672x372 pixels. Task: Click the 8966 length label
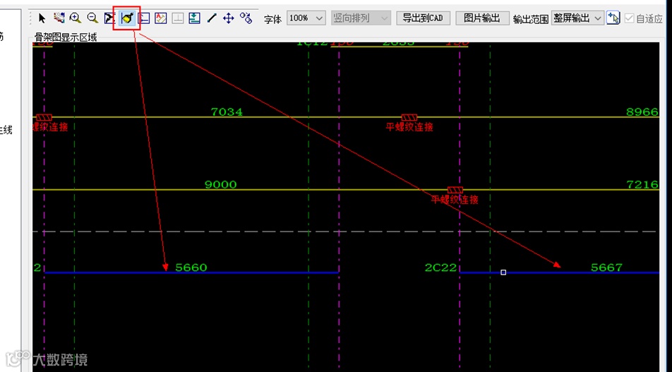pyautogui.click(x=642, y=112)
